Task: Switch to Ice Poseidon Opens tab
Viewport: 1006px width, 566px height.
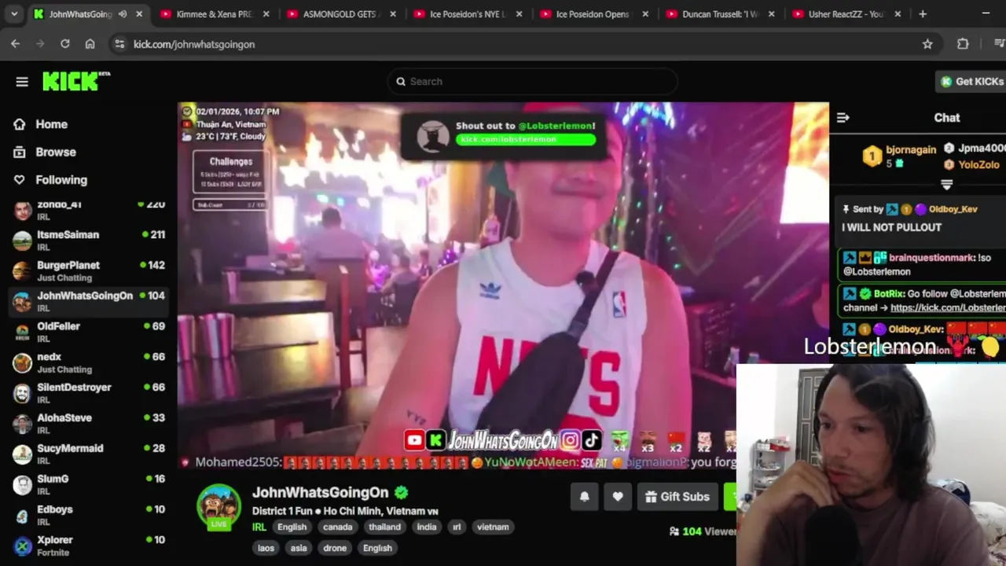Action: [x=594, y=14]
